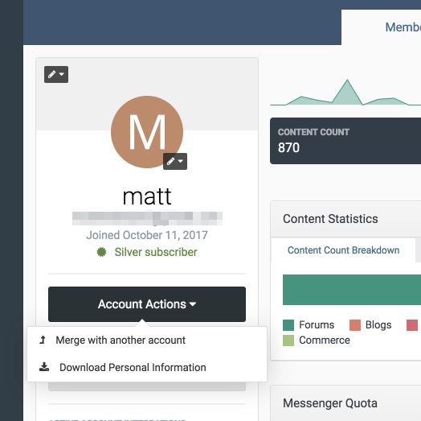Click the matt member name heading

coord(147,196)
